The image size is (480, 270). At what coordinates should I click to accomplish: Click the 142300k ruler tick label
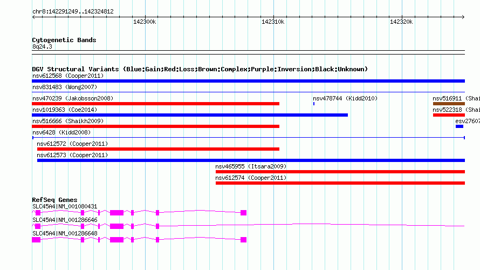click(x=145, y=22)
